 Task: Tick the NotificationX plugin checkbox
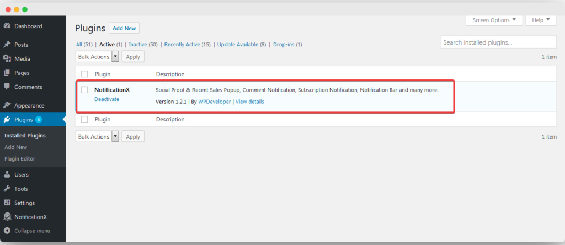coord(84,89)
